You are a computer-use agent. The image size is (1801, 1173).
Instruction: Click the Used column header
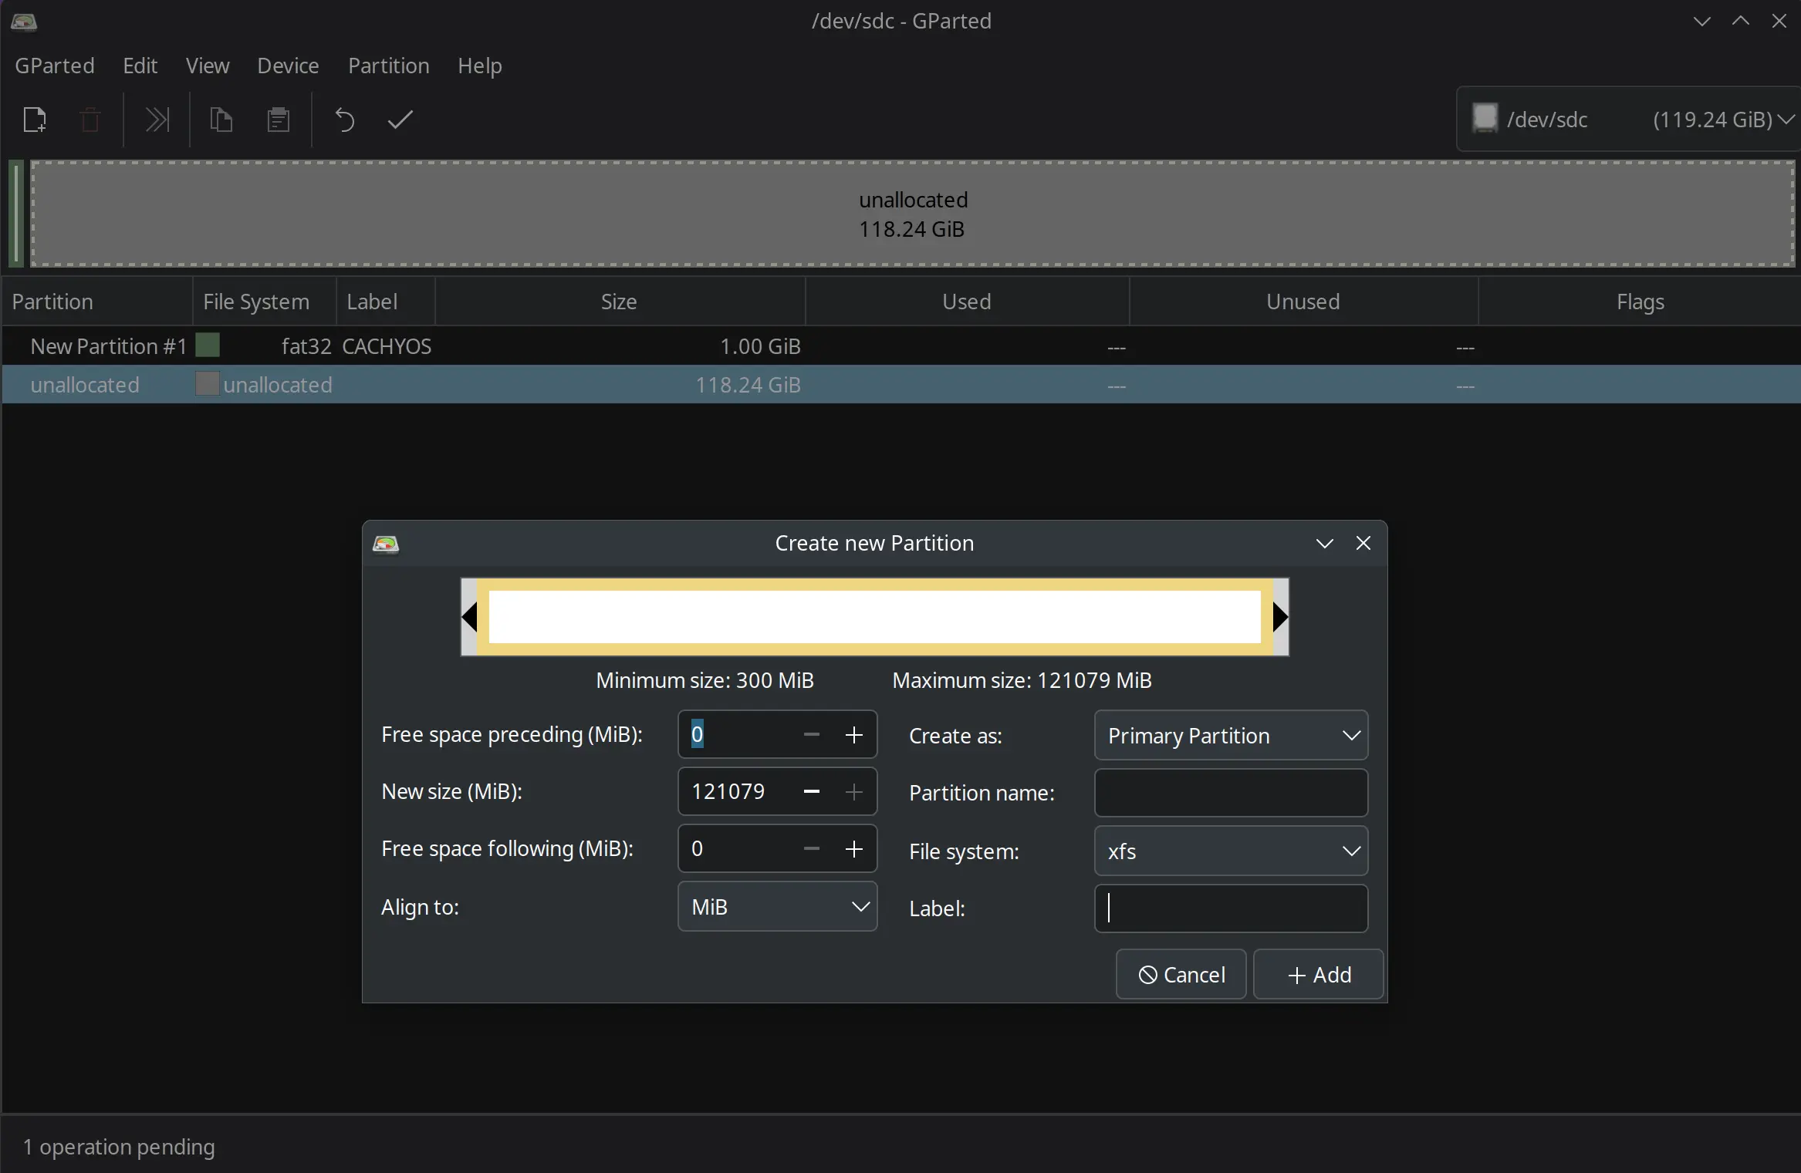967,302
